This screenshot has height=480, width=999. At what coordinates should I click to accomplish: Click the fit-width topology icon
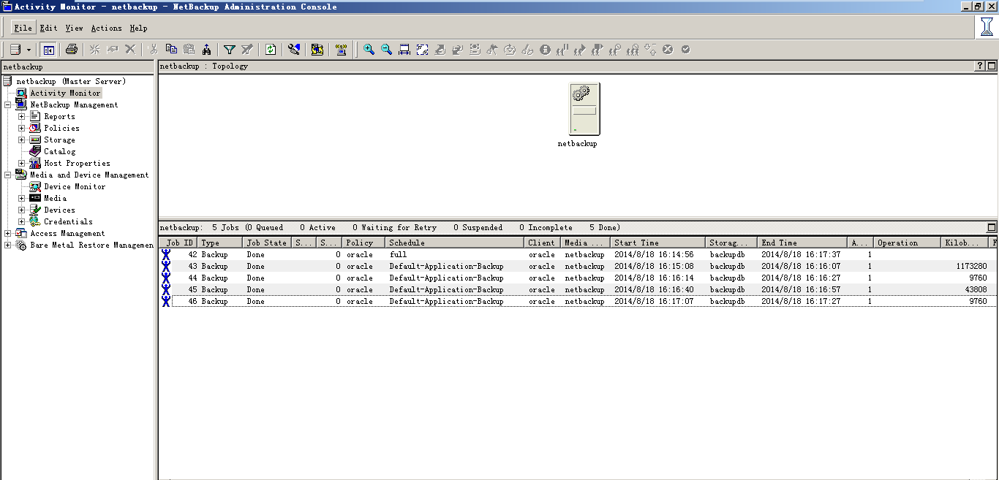404,50
